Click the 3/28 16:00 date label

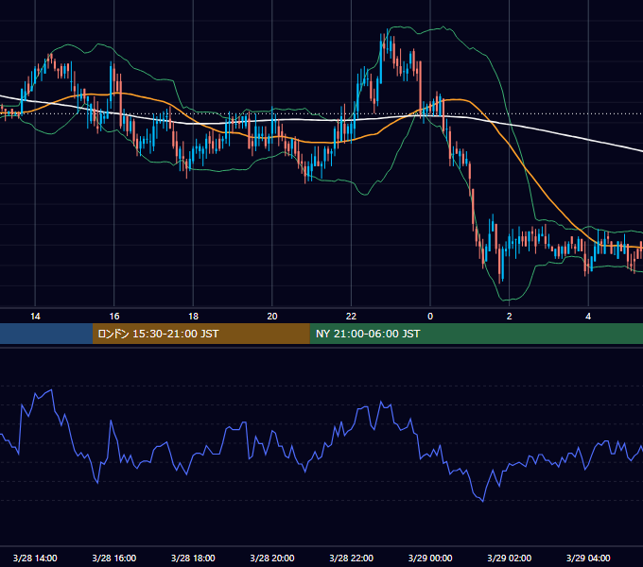pos(114,558)
